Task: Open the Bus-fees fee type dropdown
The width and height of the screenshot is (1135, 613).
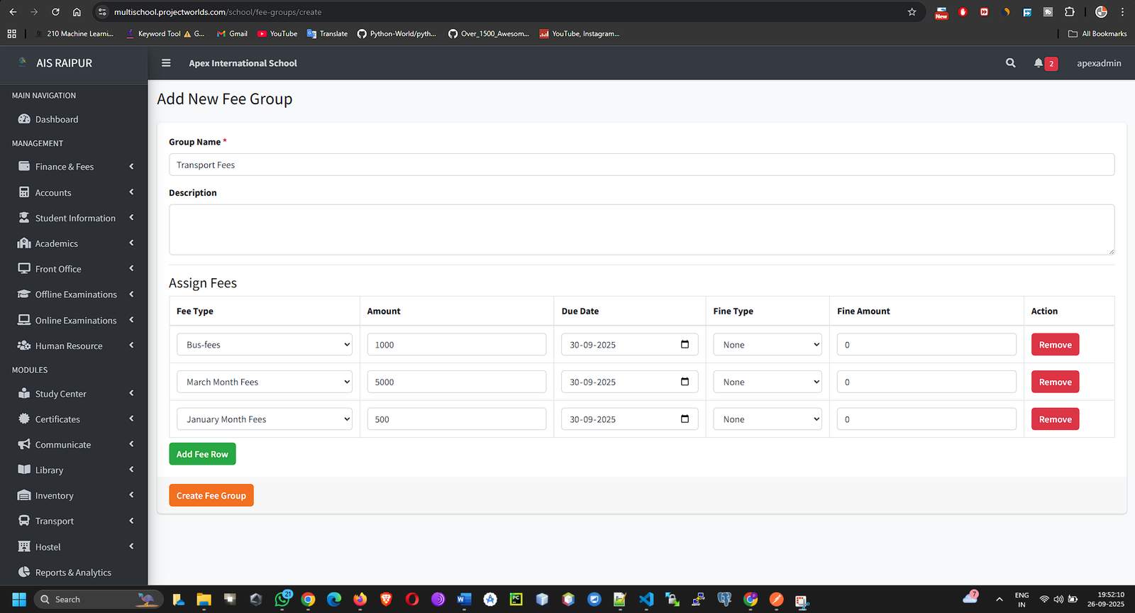Action: click(264, 345)
